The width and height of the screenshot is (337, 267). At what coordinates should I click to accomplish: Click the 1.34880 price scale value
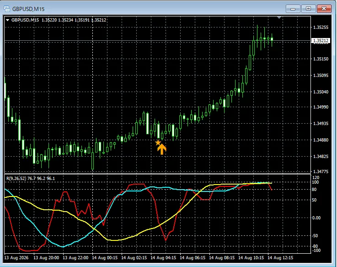321,140
